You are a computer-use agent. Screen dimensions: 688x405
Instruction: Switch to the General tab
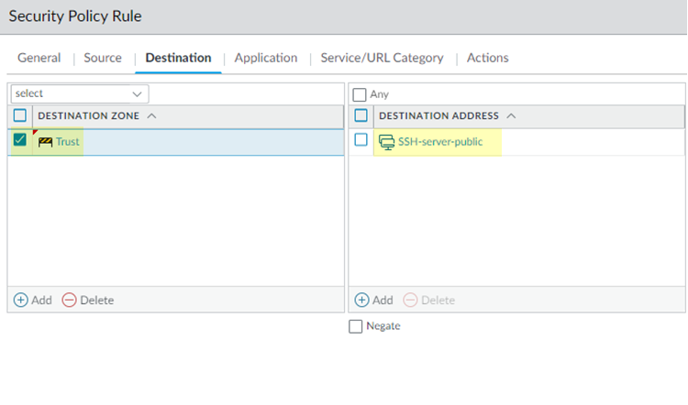point(39,58)
